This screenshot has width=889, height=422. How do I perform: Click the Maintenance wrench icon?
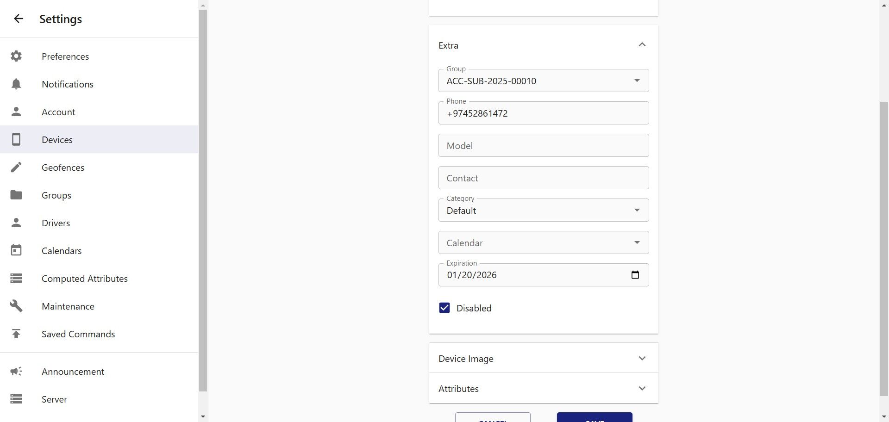tap(16, 306)
